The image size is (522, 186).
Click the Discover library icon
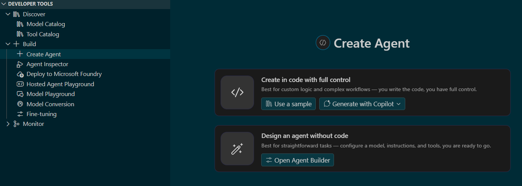click(x=16, y=14)
